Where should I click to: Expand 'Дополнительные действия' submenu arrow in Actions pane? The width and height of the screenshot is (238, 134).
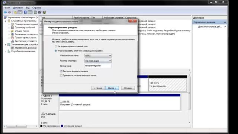pyautogui.click(x=225, y=26)
